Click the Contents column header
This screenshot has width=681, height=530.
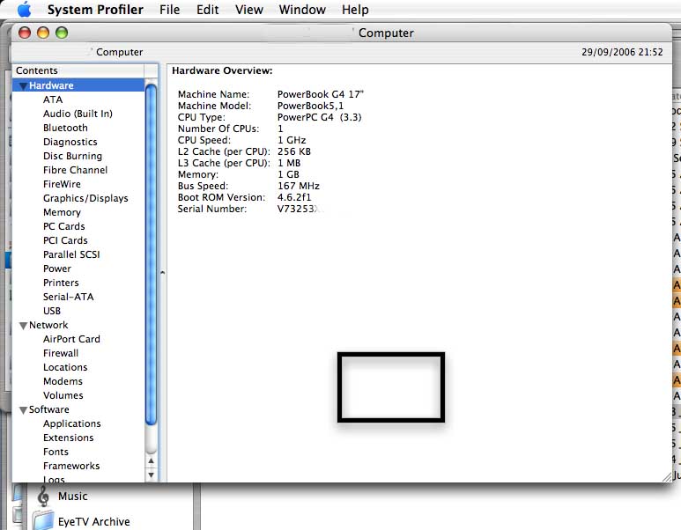78,70
